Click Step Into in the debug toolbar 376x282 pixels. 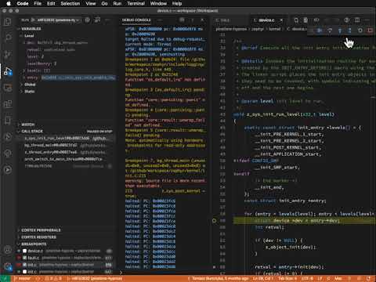340,31
